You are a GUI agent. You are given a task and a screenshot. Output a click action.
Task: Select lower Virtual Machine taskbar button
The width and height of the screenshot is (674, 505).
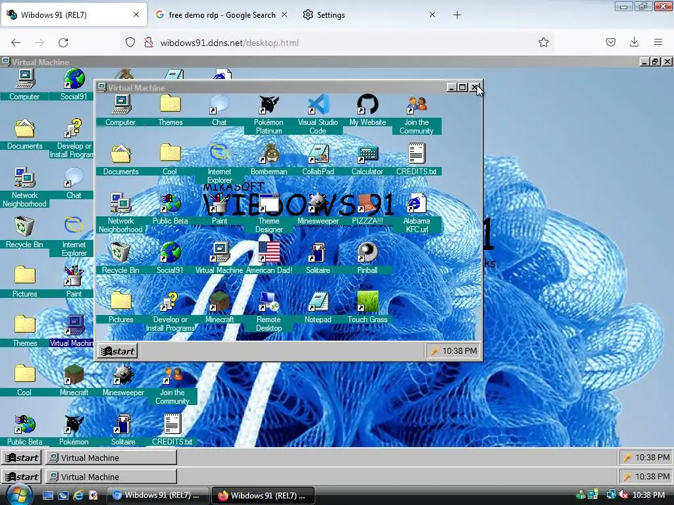(111, 476)
